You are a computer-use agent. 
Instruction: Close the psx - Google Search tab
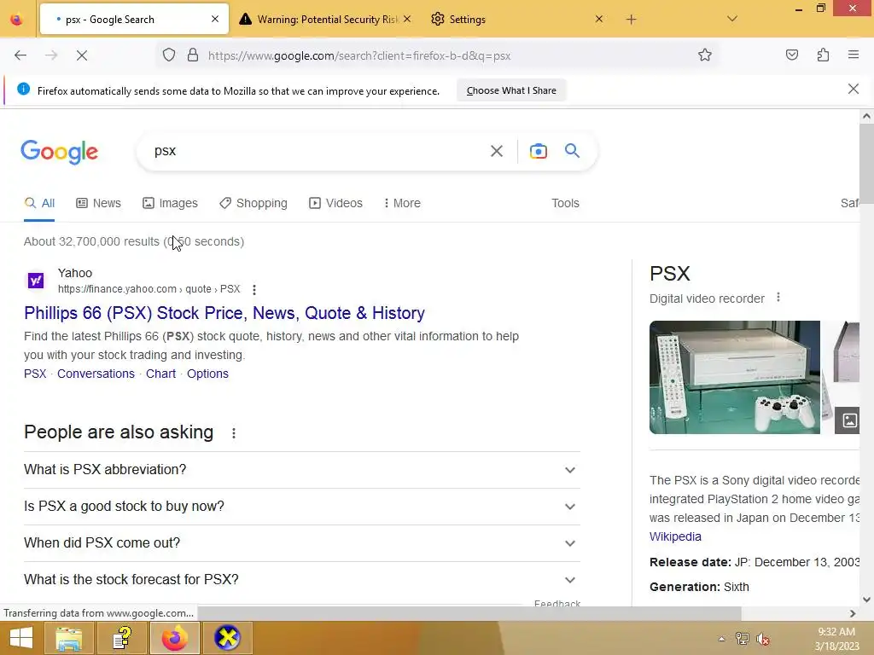(x=215, y=19)
